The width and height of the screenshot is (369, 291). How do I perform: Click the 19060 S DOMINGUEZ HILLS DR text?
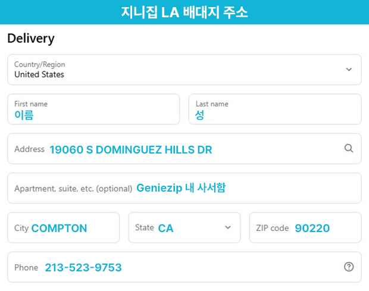click(x=131, y=149)
